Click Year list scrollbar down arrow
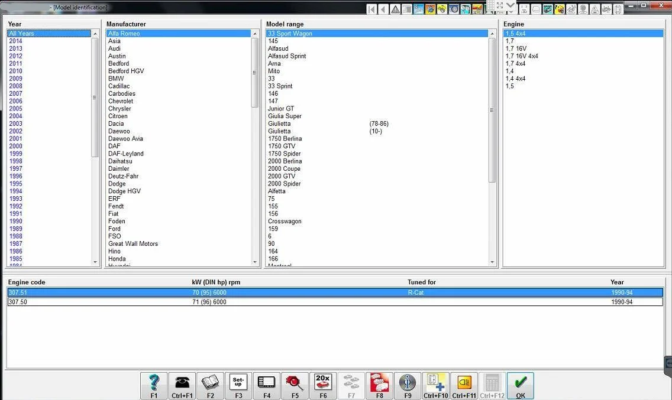Screen dimensions: 672x400 pos(96,262)
